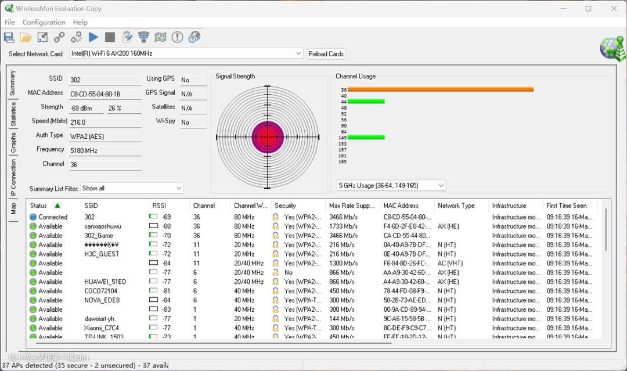Click the exclamation mark circle icon

178,37
